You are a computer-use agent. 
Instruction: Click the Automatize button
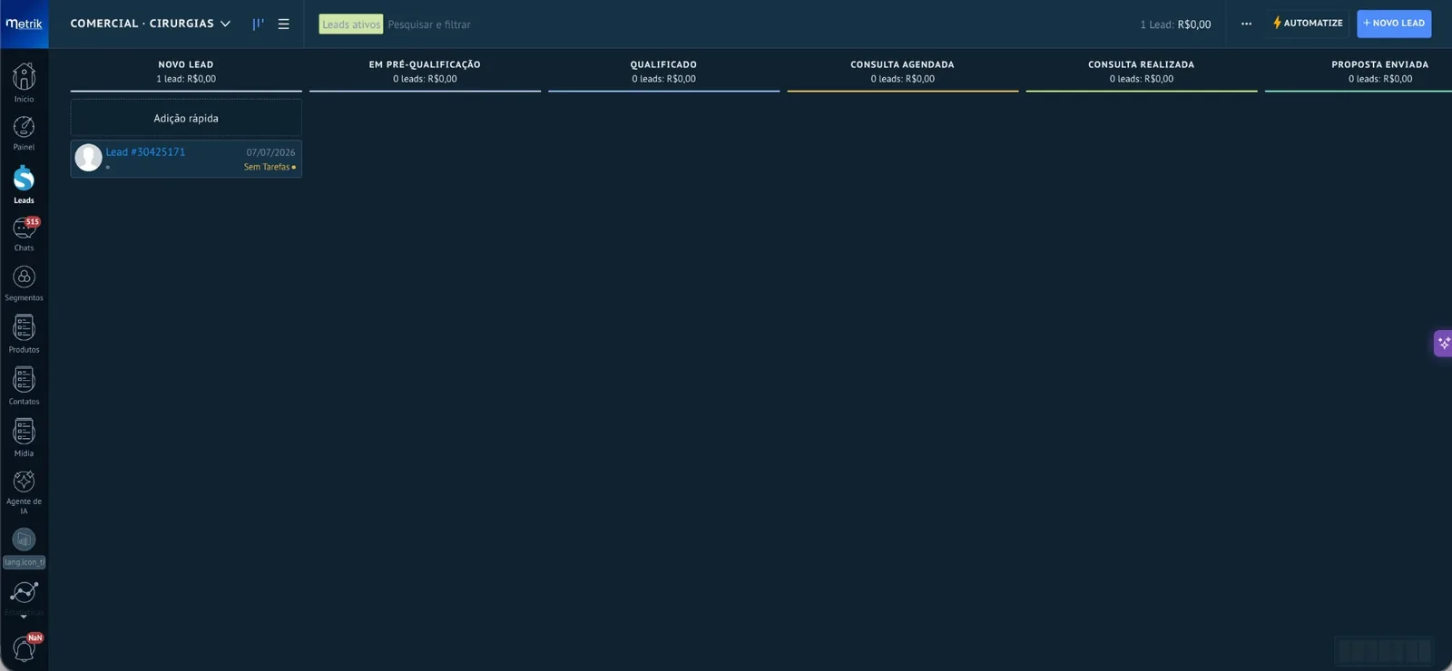point(1308,24)
